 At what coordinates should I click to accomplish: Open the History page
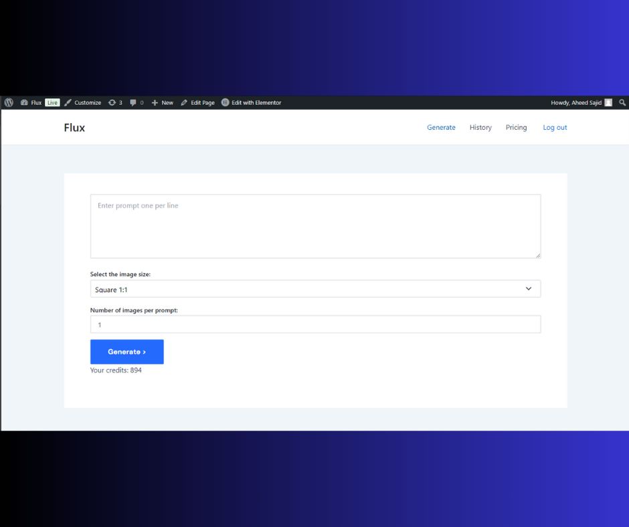coord(480,128)
